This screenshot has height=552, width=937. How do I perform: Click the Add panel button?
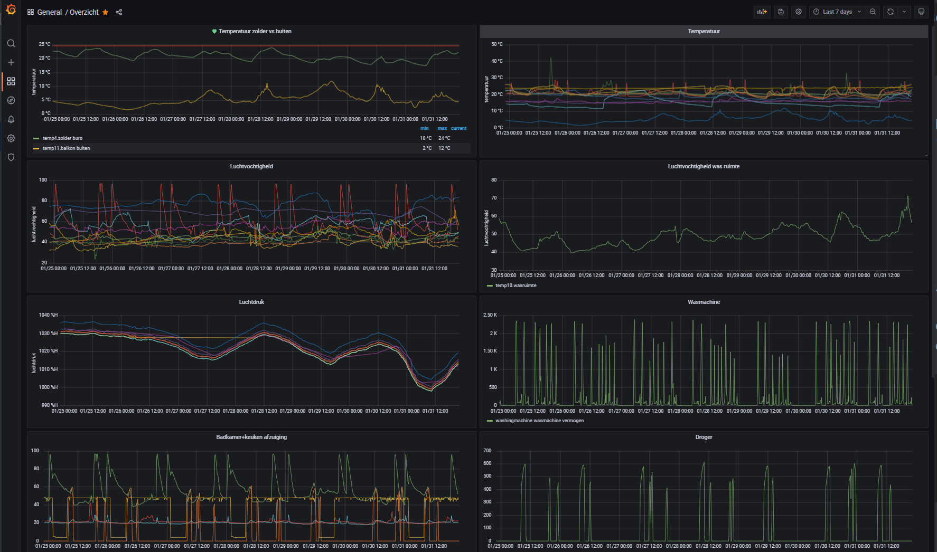pos(762,12)
